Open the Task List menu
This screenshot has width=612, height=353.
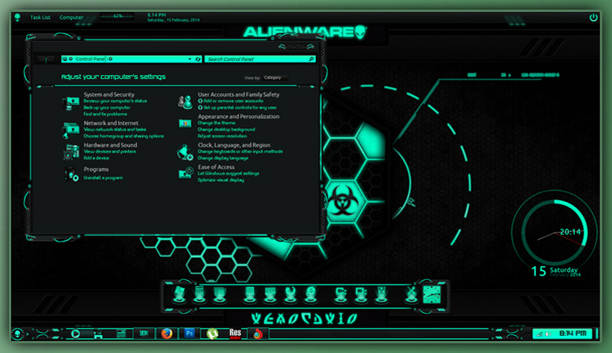[40, 17]
